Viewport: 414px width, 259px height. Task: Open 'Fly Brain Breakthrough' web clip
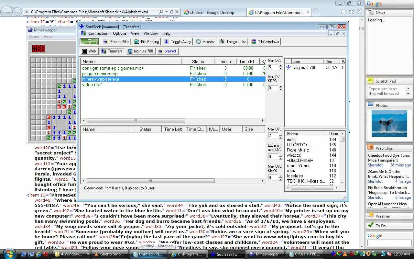pos(389,190)
